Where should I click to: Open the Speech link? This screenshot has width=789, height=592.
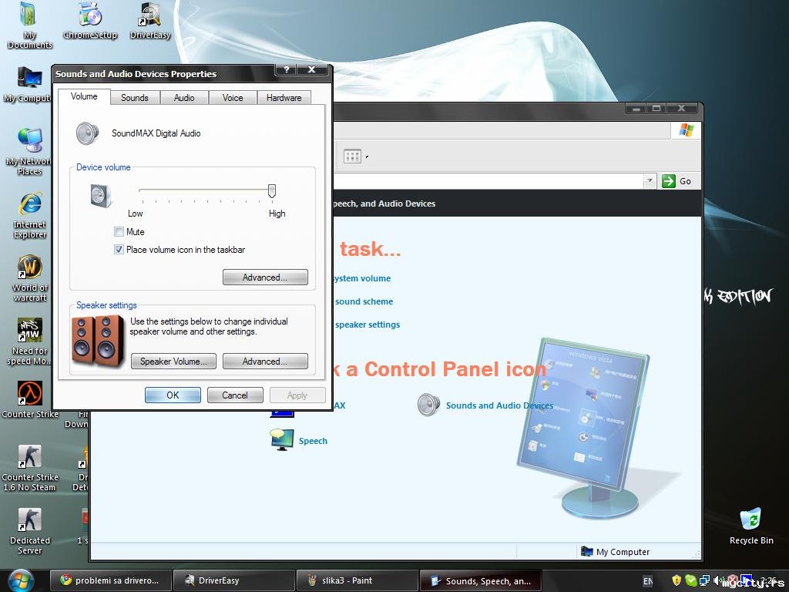click(x=313, y=441)
